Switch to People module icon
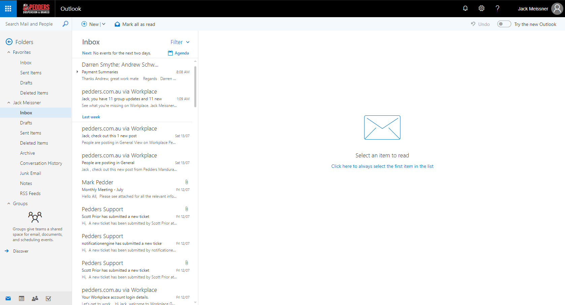The width and height of the screenshot is (565, 305). [35, 299]
